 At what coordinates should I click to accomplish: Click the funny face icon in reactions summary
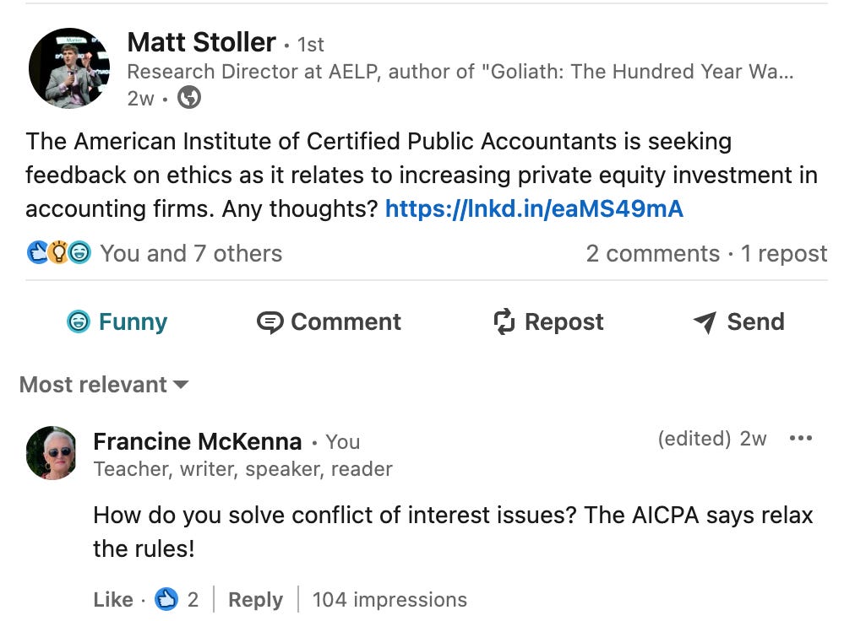[x=79, y=253]
